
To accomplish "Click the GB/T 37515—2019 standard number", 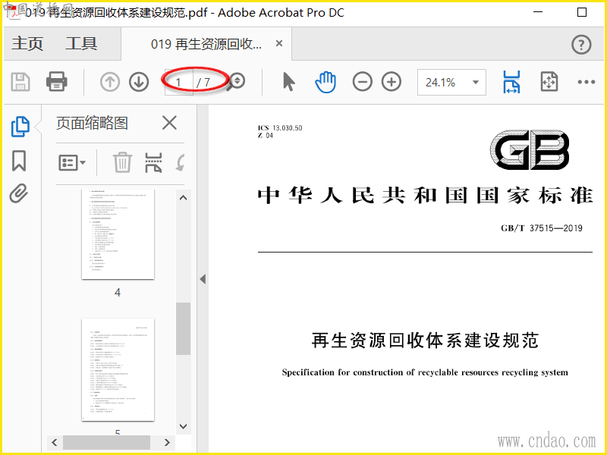I will [x=542, y=228].
